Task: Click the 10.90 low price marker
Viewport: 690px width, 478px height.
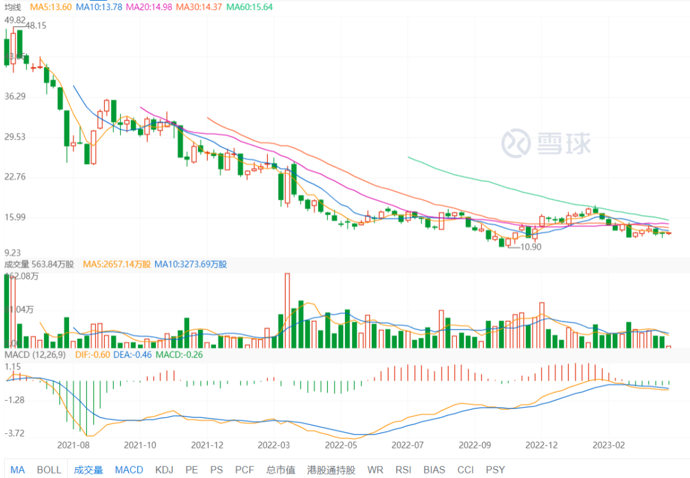Action: pos(530,247)
